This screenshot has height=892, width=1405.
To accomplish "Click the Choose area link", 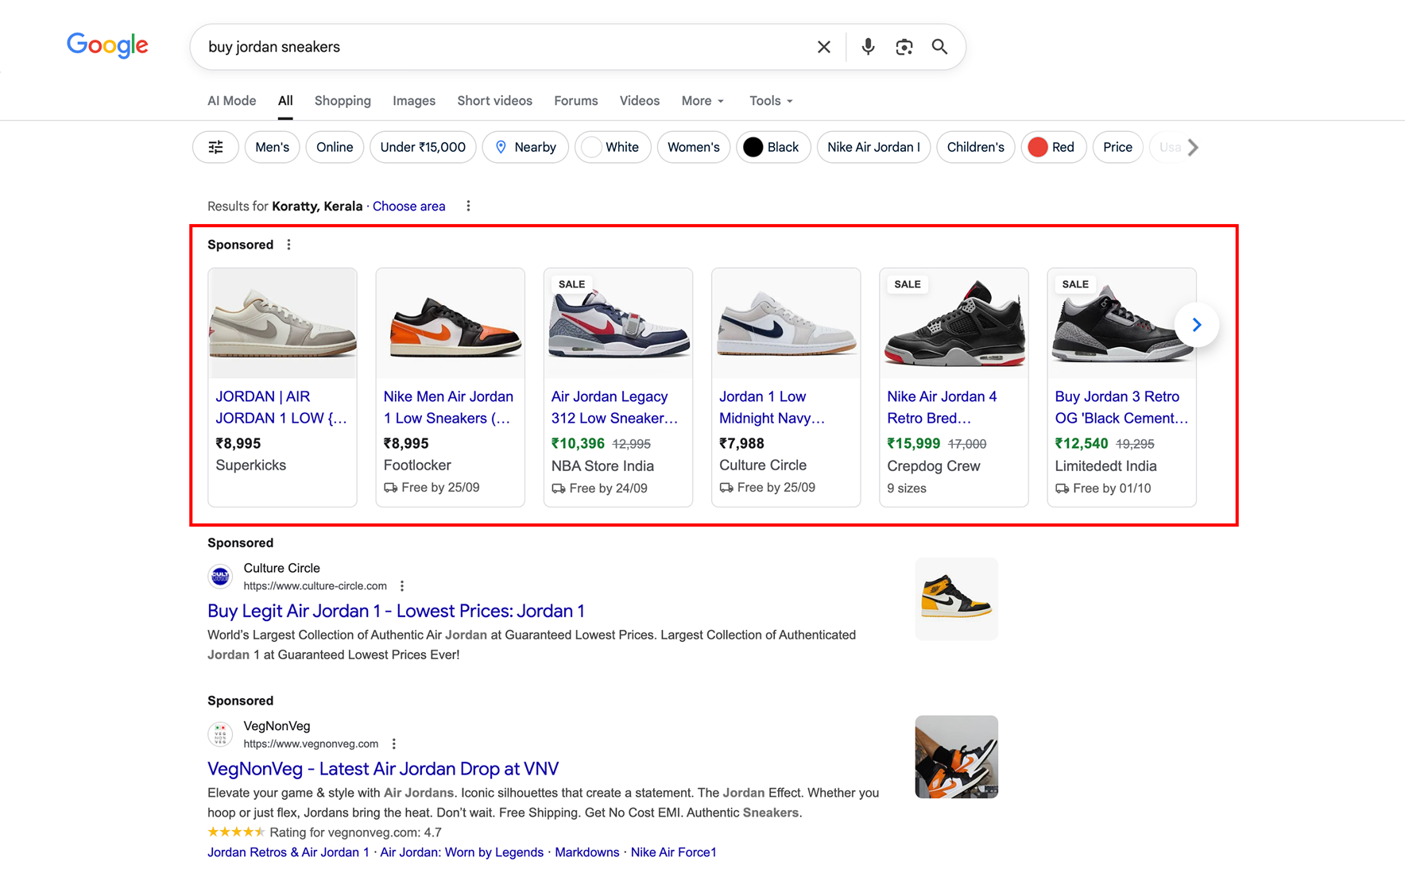I will [408, 207].
